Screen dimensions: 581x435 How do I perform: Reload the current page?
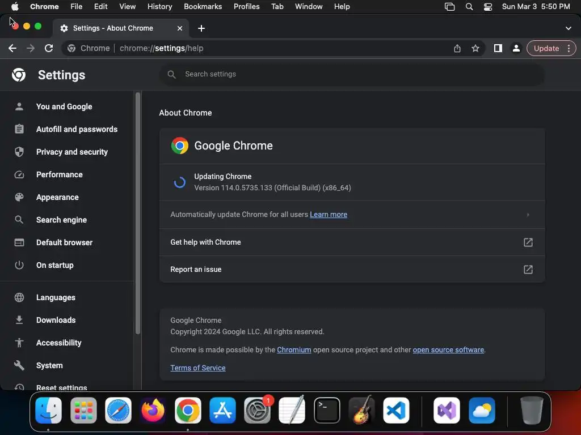pyautogui.click(x=49, y=49)
